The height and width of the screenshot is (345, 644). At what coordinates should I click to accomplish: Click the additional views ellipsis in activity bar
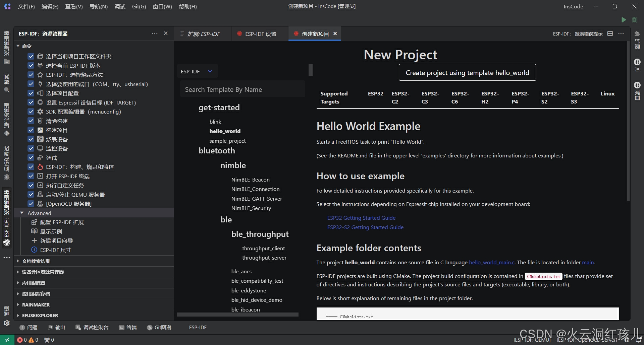pyautogui.click(x=7, y=258)
